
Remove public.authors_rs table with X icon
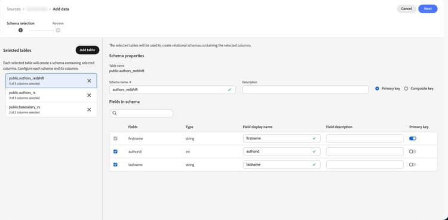click(89, 95)
